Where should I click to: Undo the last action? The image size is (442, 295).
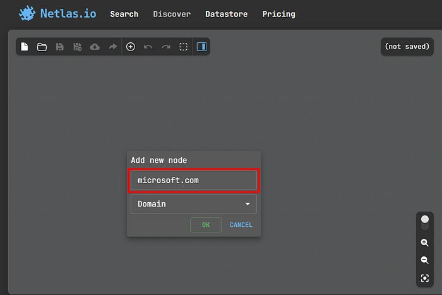pos(148,47)
